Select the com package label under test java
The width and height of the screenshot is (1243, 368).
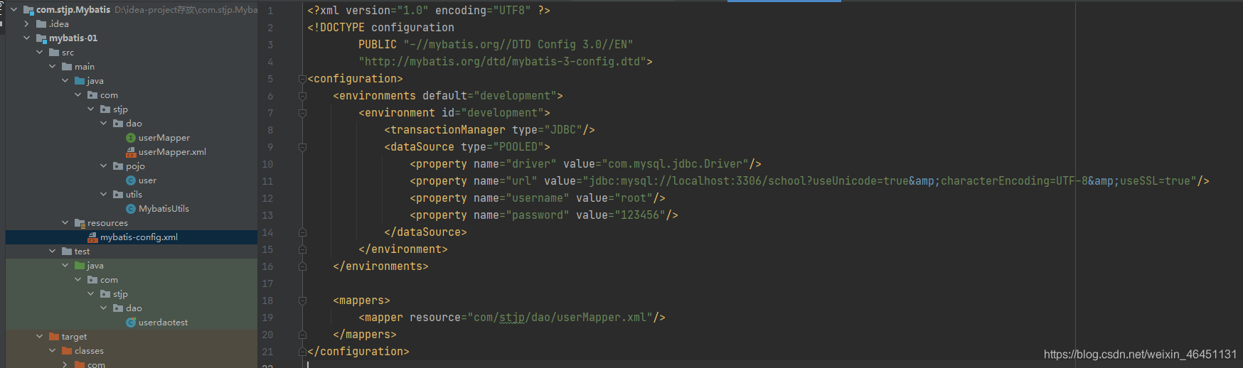109,280
